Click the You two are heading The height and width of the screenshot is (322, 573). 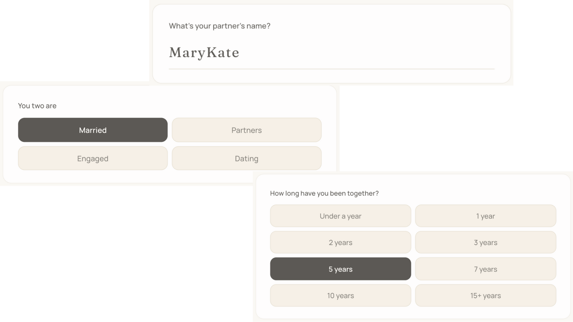(37, 106)
